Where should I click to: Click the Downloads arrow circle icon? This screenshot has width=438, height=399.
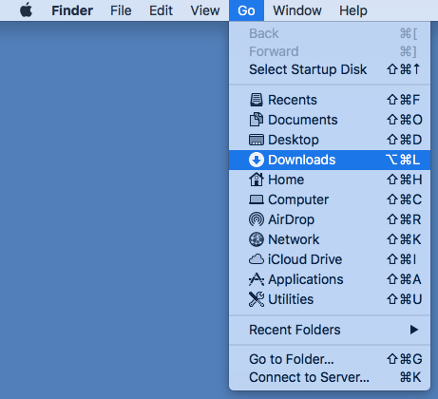pos(257,160)
